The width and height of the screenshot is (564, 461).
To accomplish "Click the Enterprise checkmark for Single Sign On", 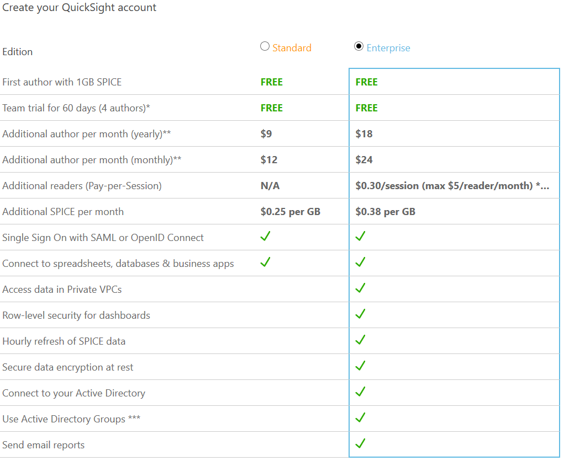I will [360, 236].
